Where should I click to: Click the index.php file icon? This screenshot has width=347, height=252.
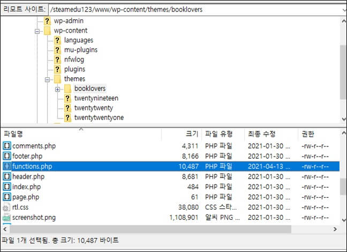coord(7,187)
